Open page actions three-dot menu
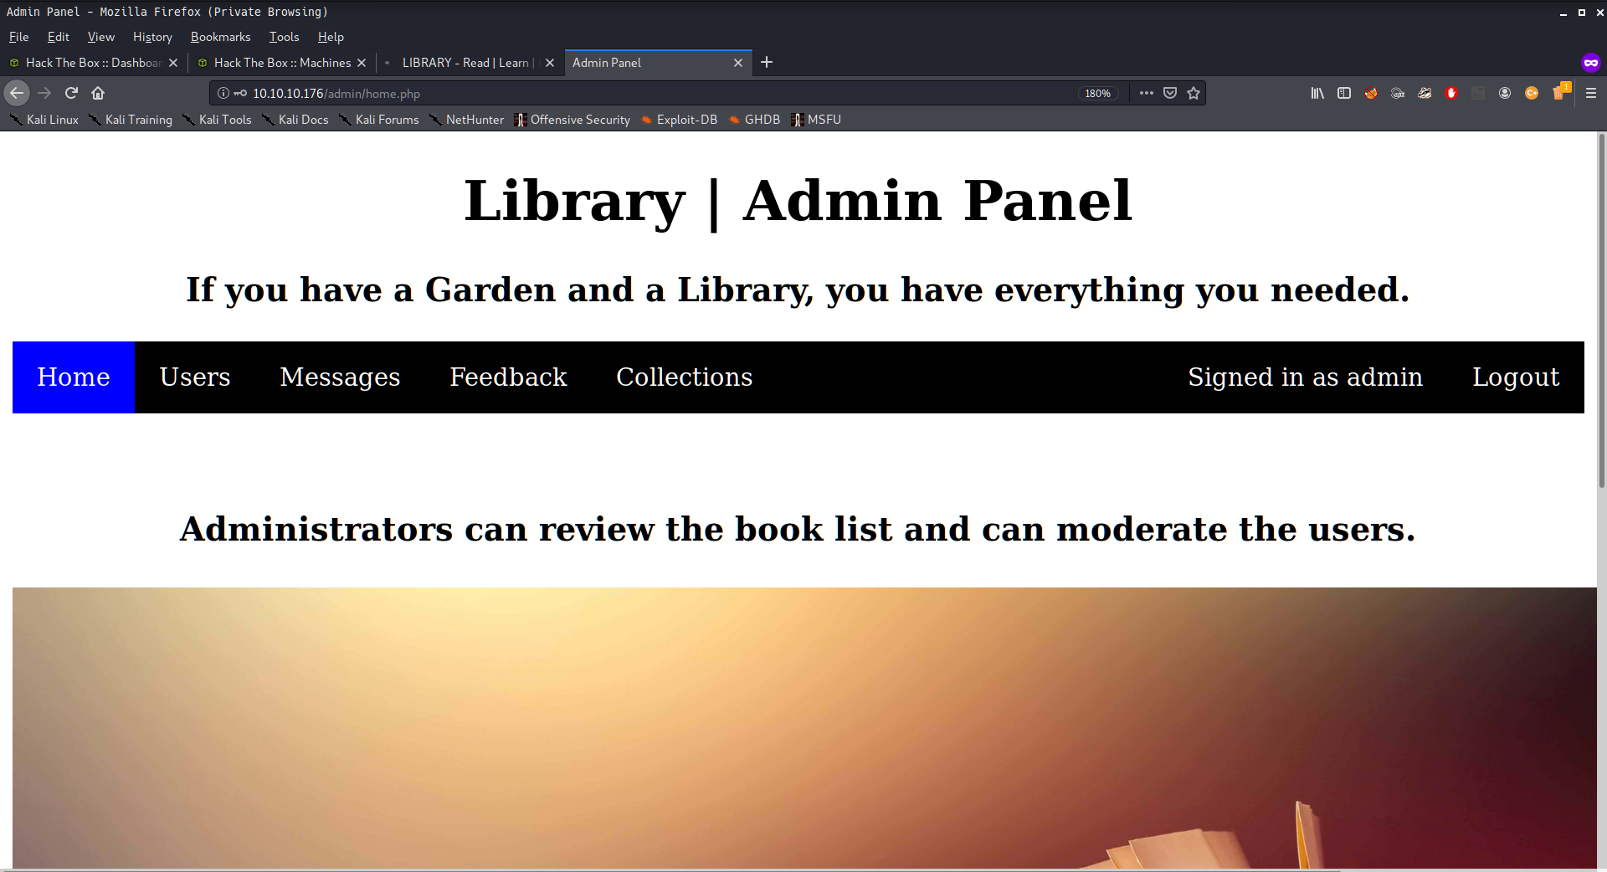1607x872 pixels. 1147,93
